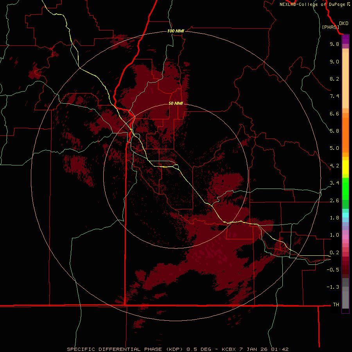Viewport: 352px width, 352px height.
Task: Click the 6.6 scale value
Action: [334, 113]
